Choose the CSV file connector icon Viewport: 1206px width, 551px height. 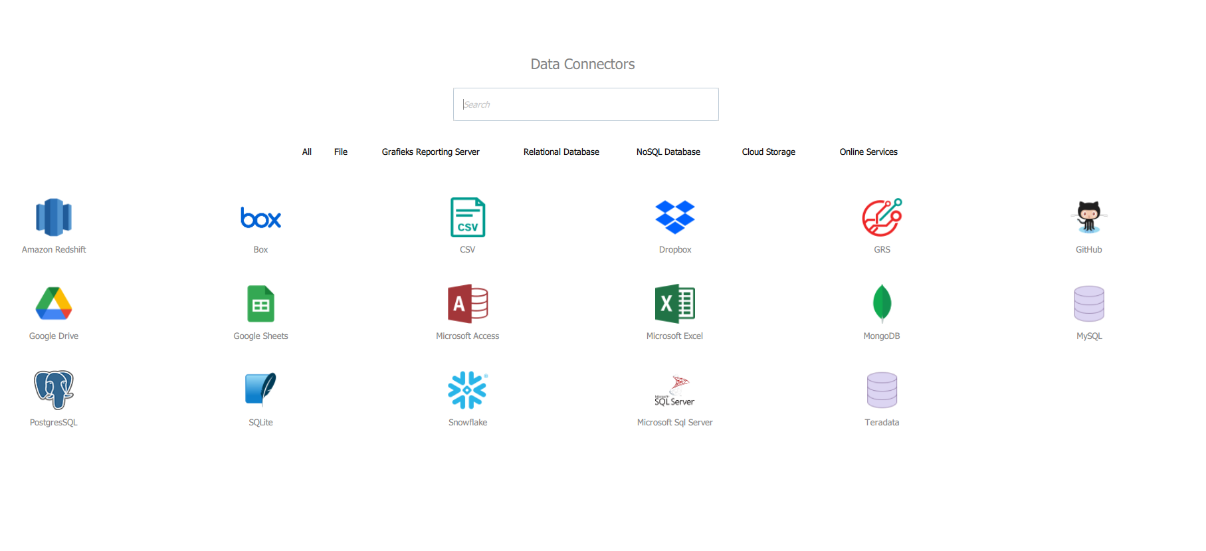(x=468, y=217)
